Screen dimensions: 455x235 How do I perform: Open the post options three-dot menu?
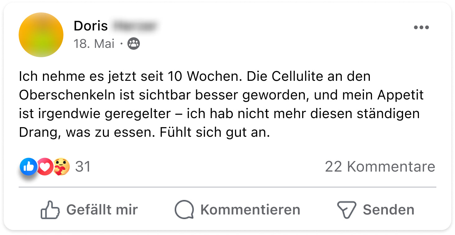point(421,28)
